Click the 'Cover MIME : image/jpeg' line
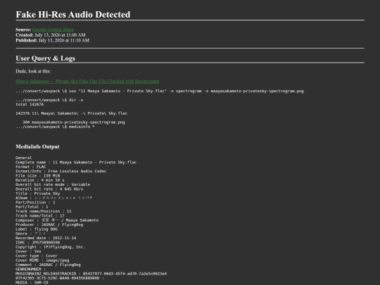This screenshot has height=285, width=380. tap(42, 260)
